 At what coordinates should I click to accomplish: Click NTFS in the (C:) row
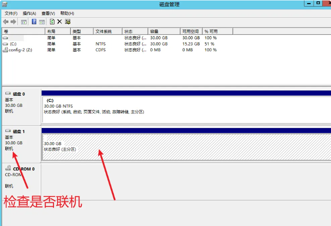tap(100, 44)
